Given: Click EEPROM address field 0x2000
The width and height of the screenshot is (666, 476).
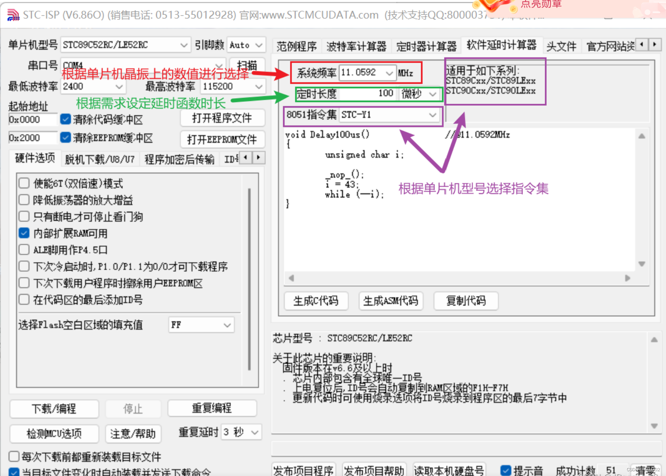Looking at the screenshot, I should (33, 138).
